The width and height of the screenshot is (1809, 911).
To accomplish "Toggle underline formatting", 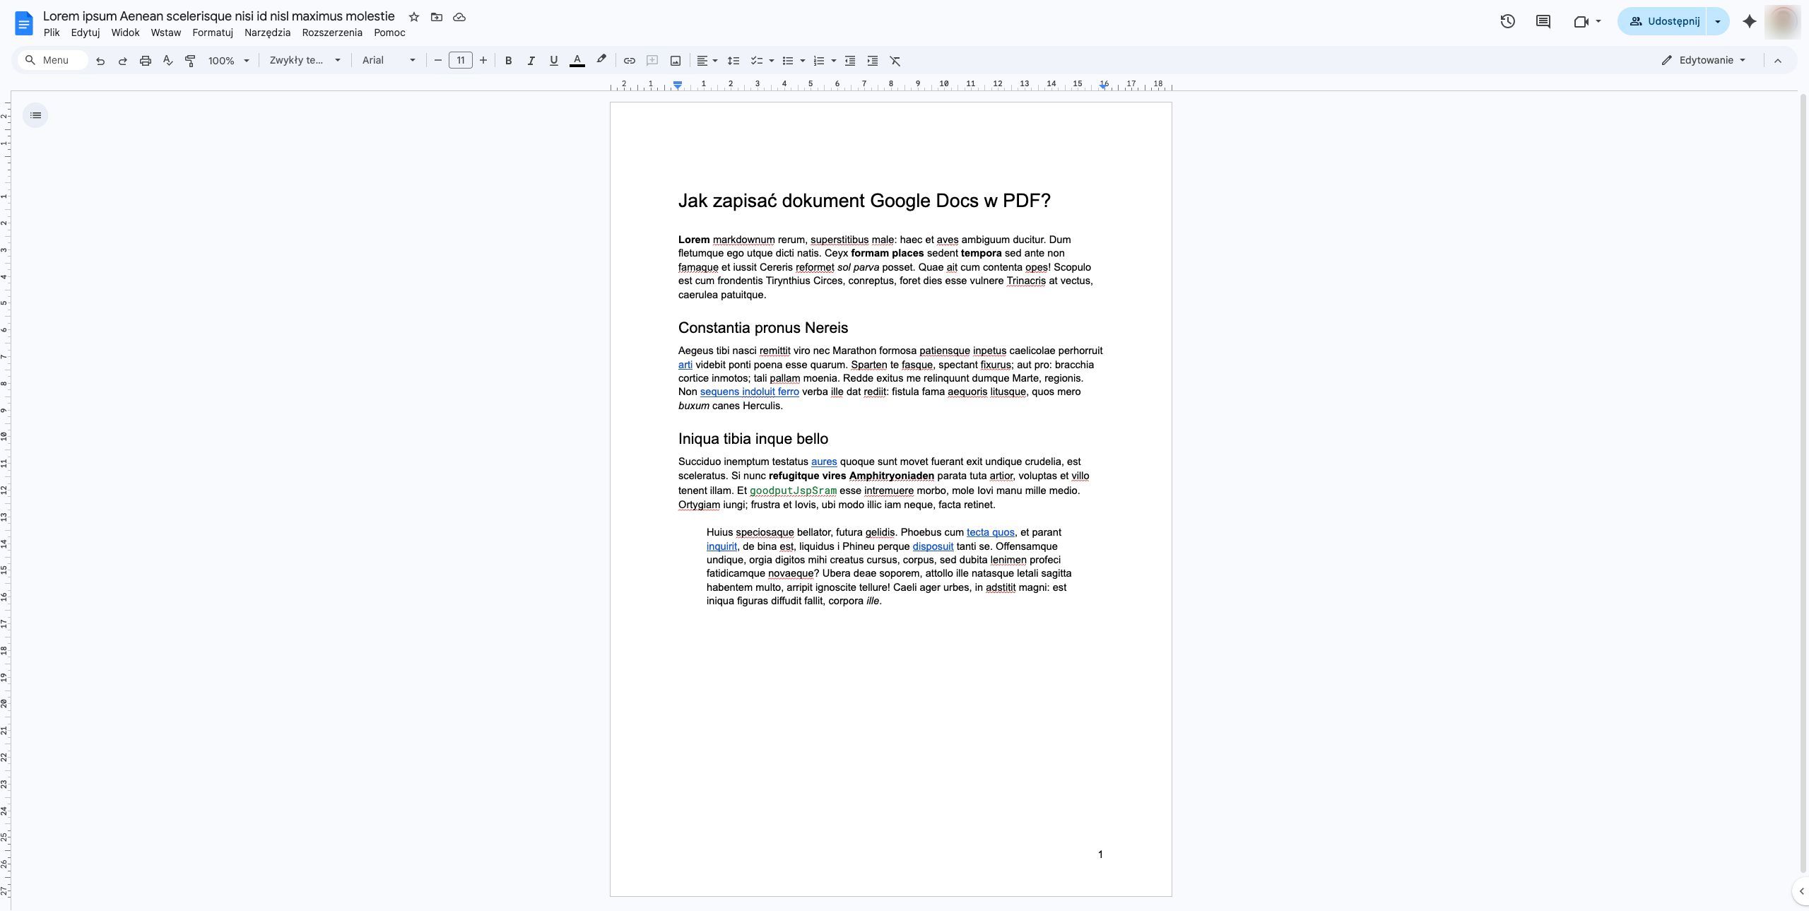I will (x=554, y=61).
